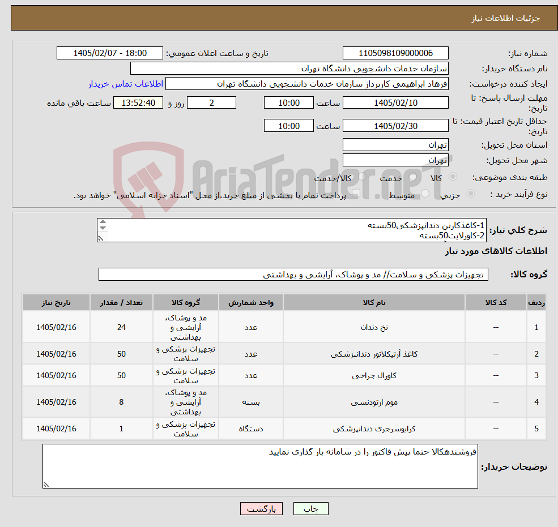Screen dimensions: 558x527
Task: Click the description scroll down arrow
Action: pyautogui.click(x=103, y=228)
